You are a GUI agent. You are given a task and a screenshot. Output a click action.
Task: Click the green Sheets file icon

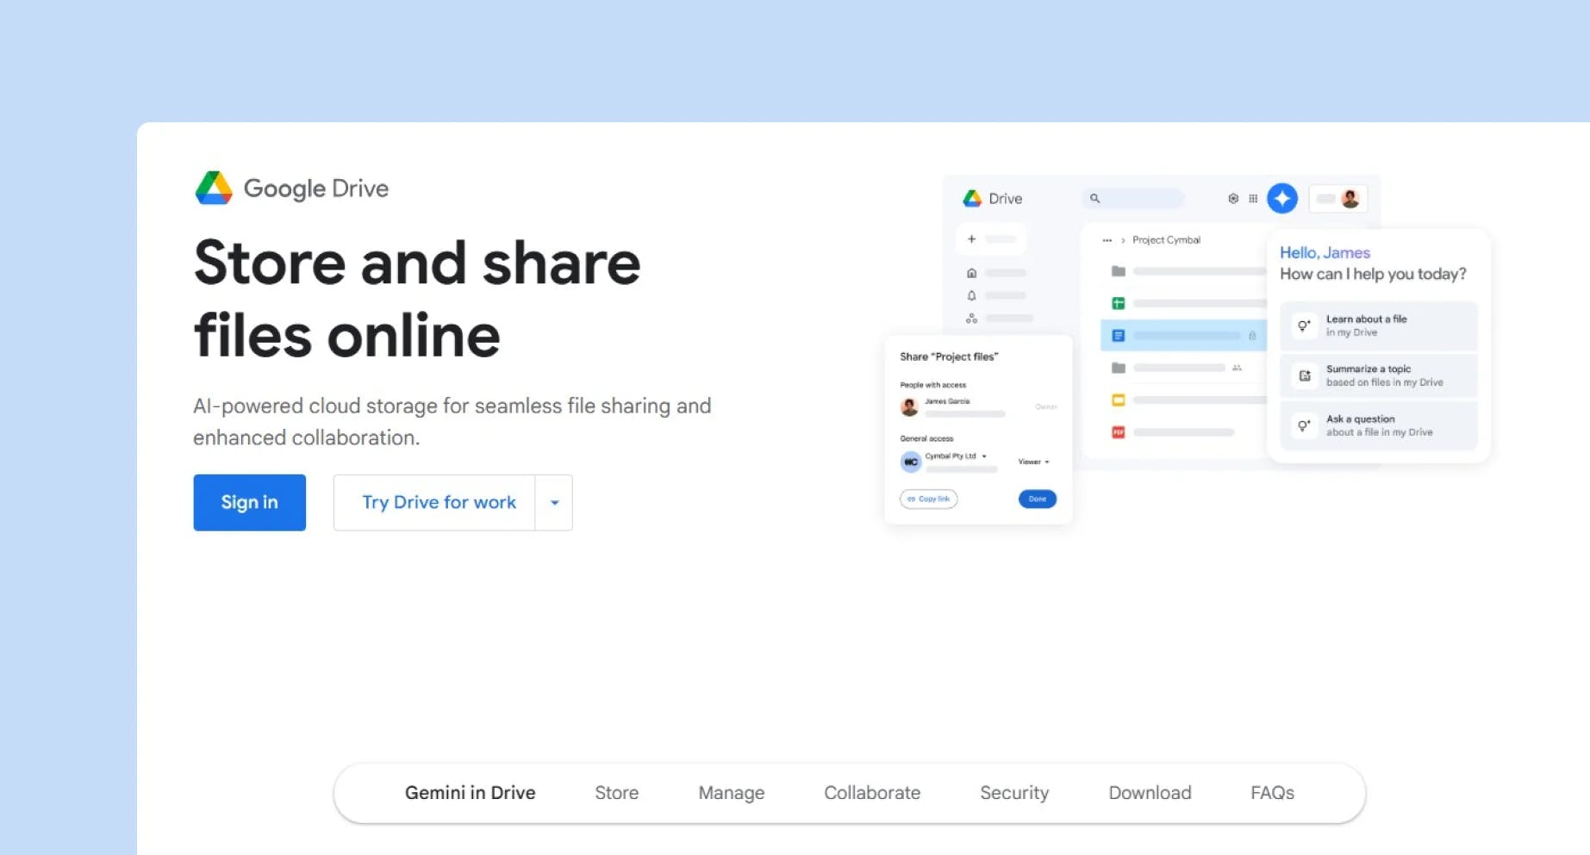[x=1119, y=303]
